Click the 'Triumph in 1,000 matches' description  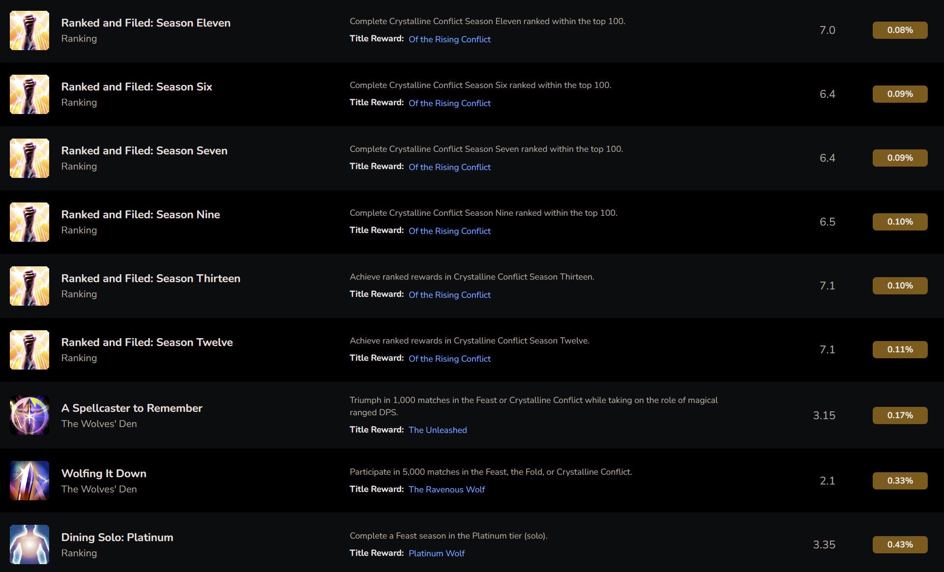[533, 406]
